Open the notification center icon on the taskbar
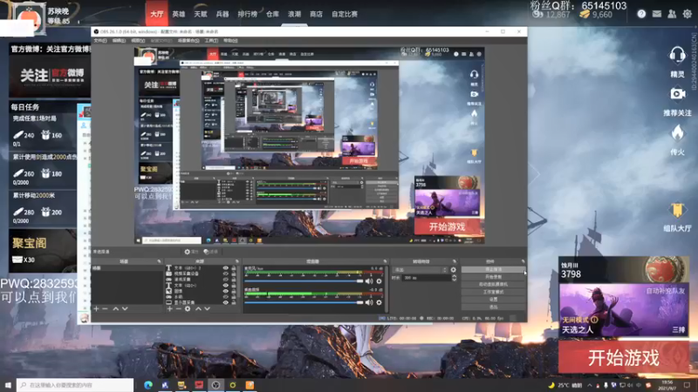 (x=688, y=385)
